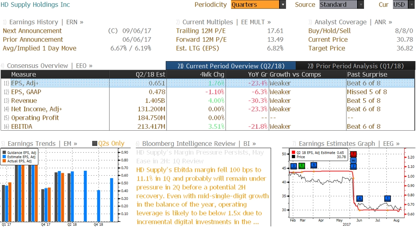Click the Periodicity dropdown arrow button
Screen dimensions: 416x227
tap(283, 4)
